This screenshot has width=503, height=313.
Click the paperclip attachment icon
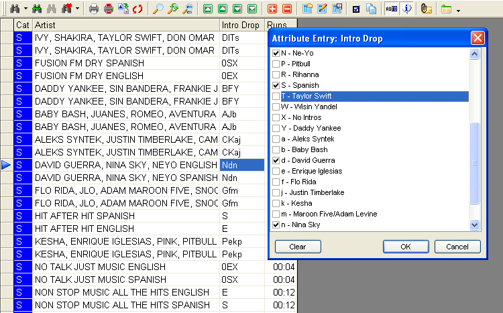click(426, 9)
